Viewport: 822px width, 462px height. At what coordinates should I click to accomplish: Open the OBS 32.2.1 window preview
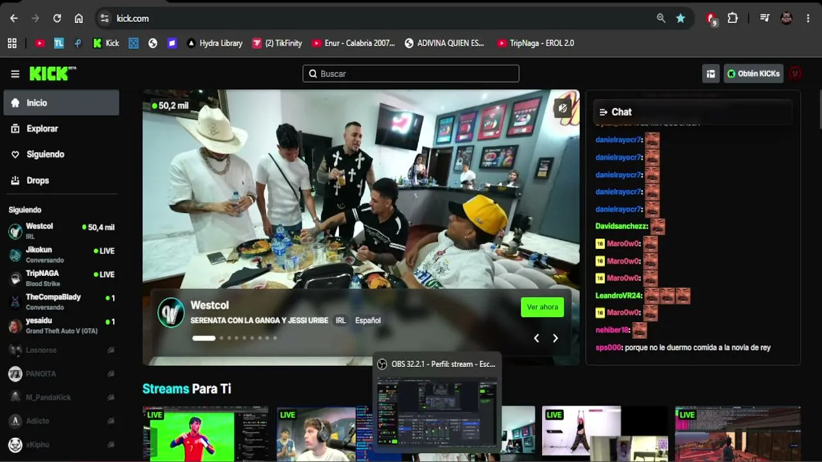(437, 402)
